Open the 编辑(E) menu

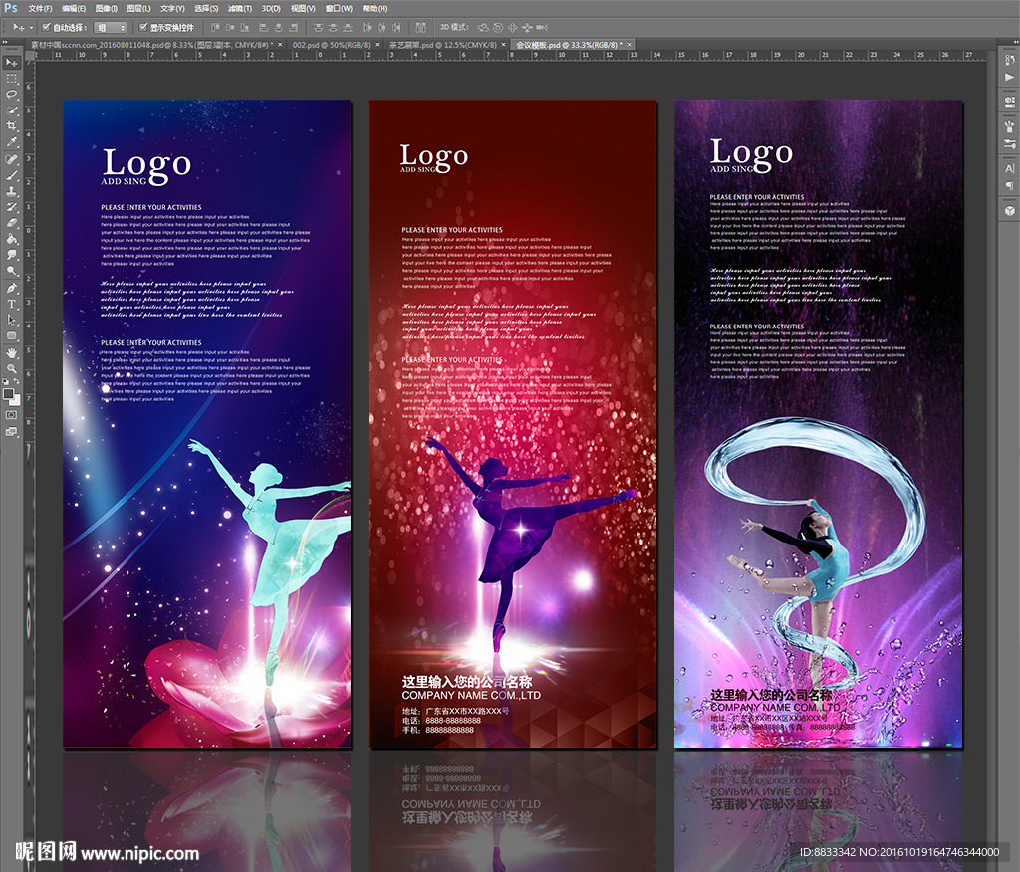(x=74, y=8)
